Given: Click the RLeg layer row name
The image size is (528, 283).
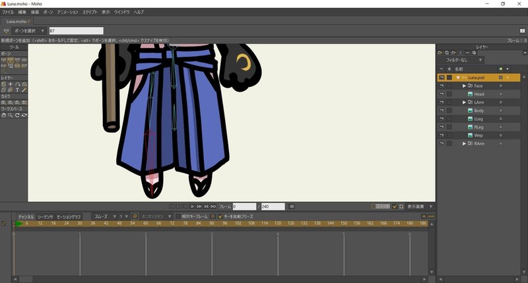Looking at the screenshot, I should click(x=478, y=127).
